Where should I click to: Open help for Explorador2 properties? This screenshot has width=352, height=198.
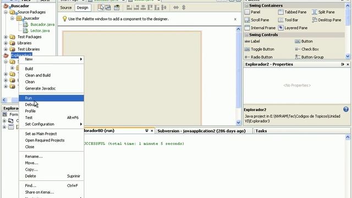tap(346, 109)
